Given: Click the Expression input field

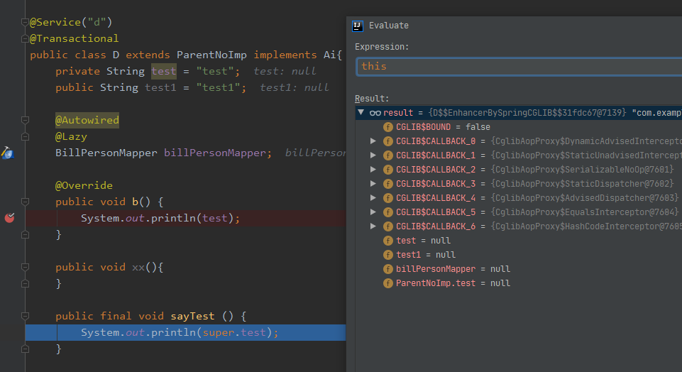Looking at the screenshot, I should (518, 66).
